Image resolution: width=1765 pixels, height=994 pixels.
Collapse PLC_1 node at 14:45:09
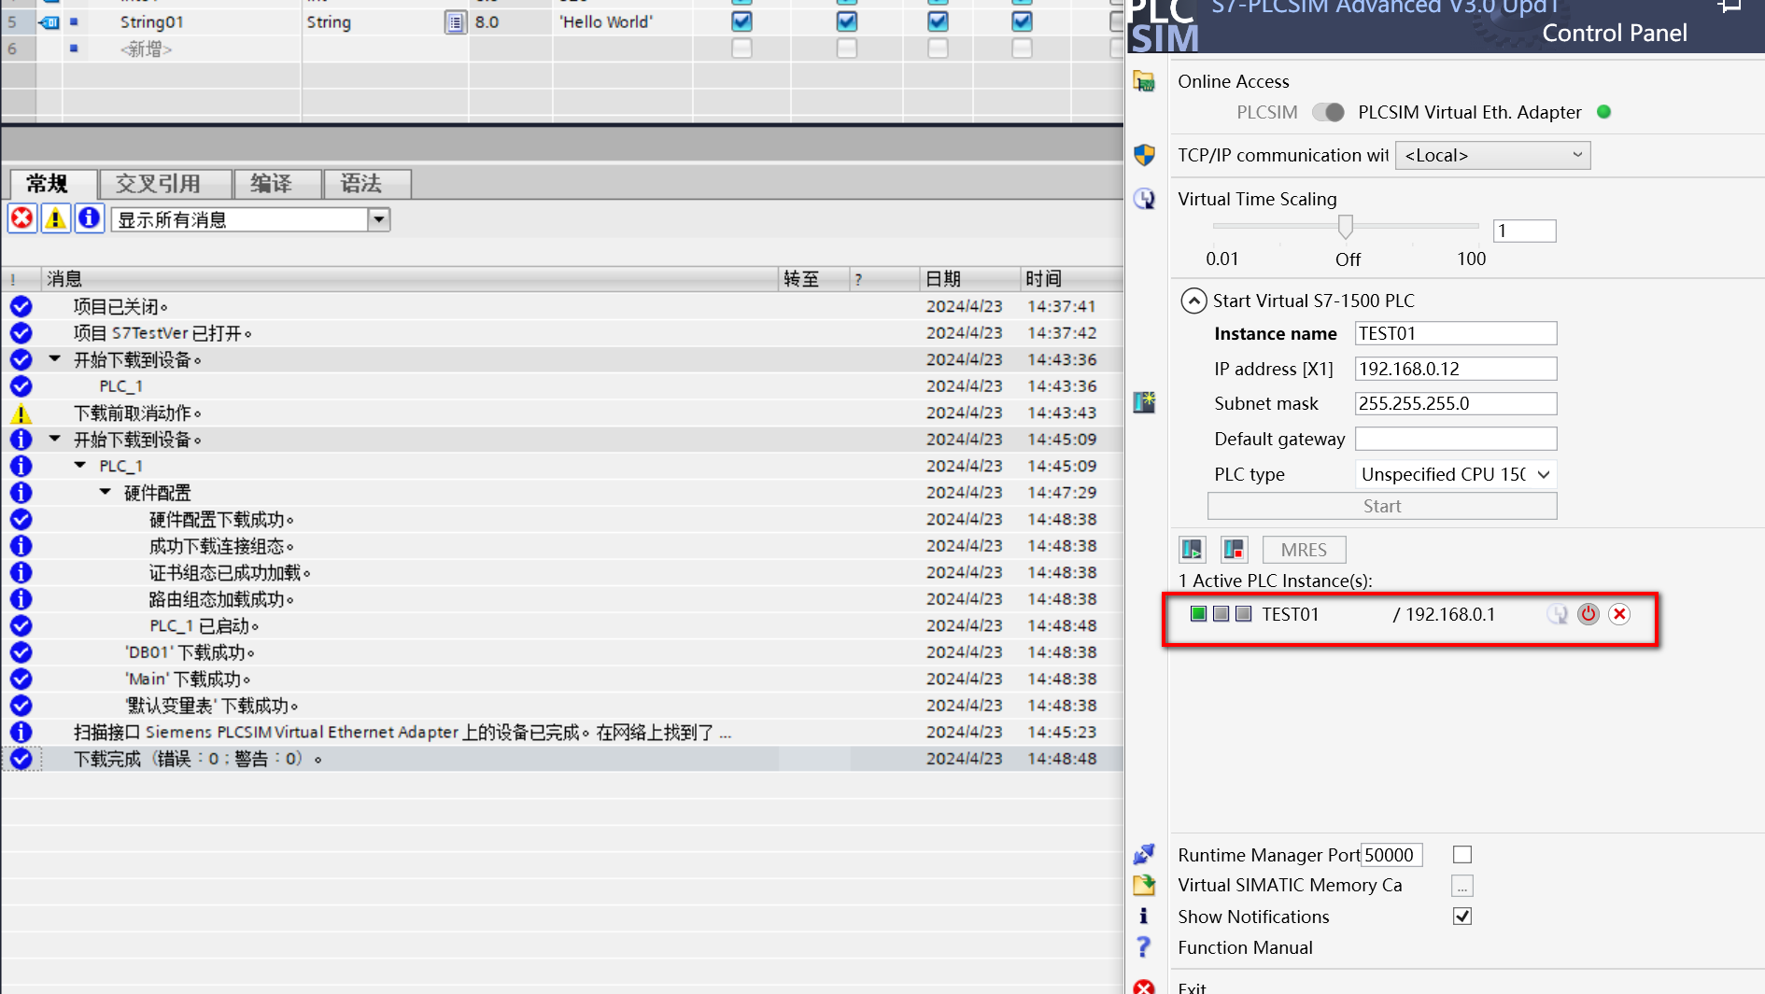(x=80, y=466)
